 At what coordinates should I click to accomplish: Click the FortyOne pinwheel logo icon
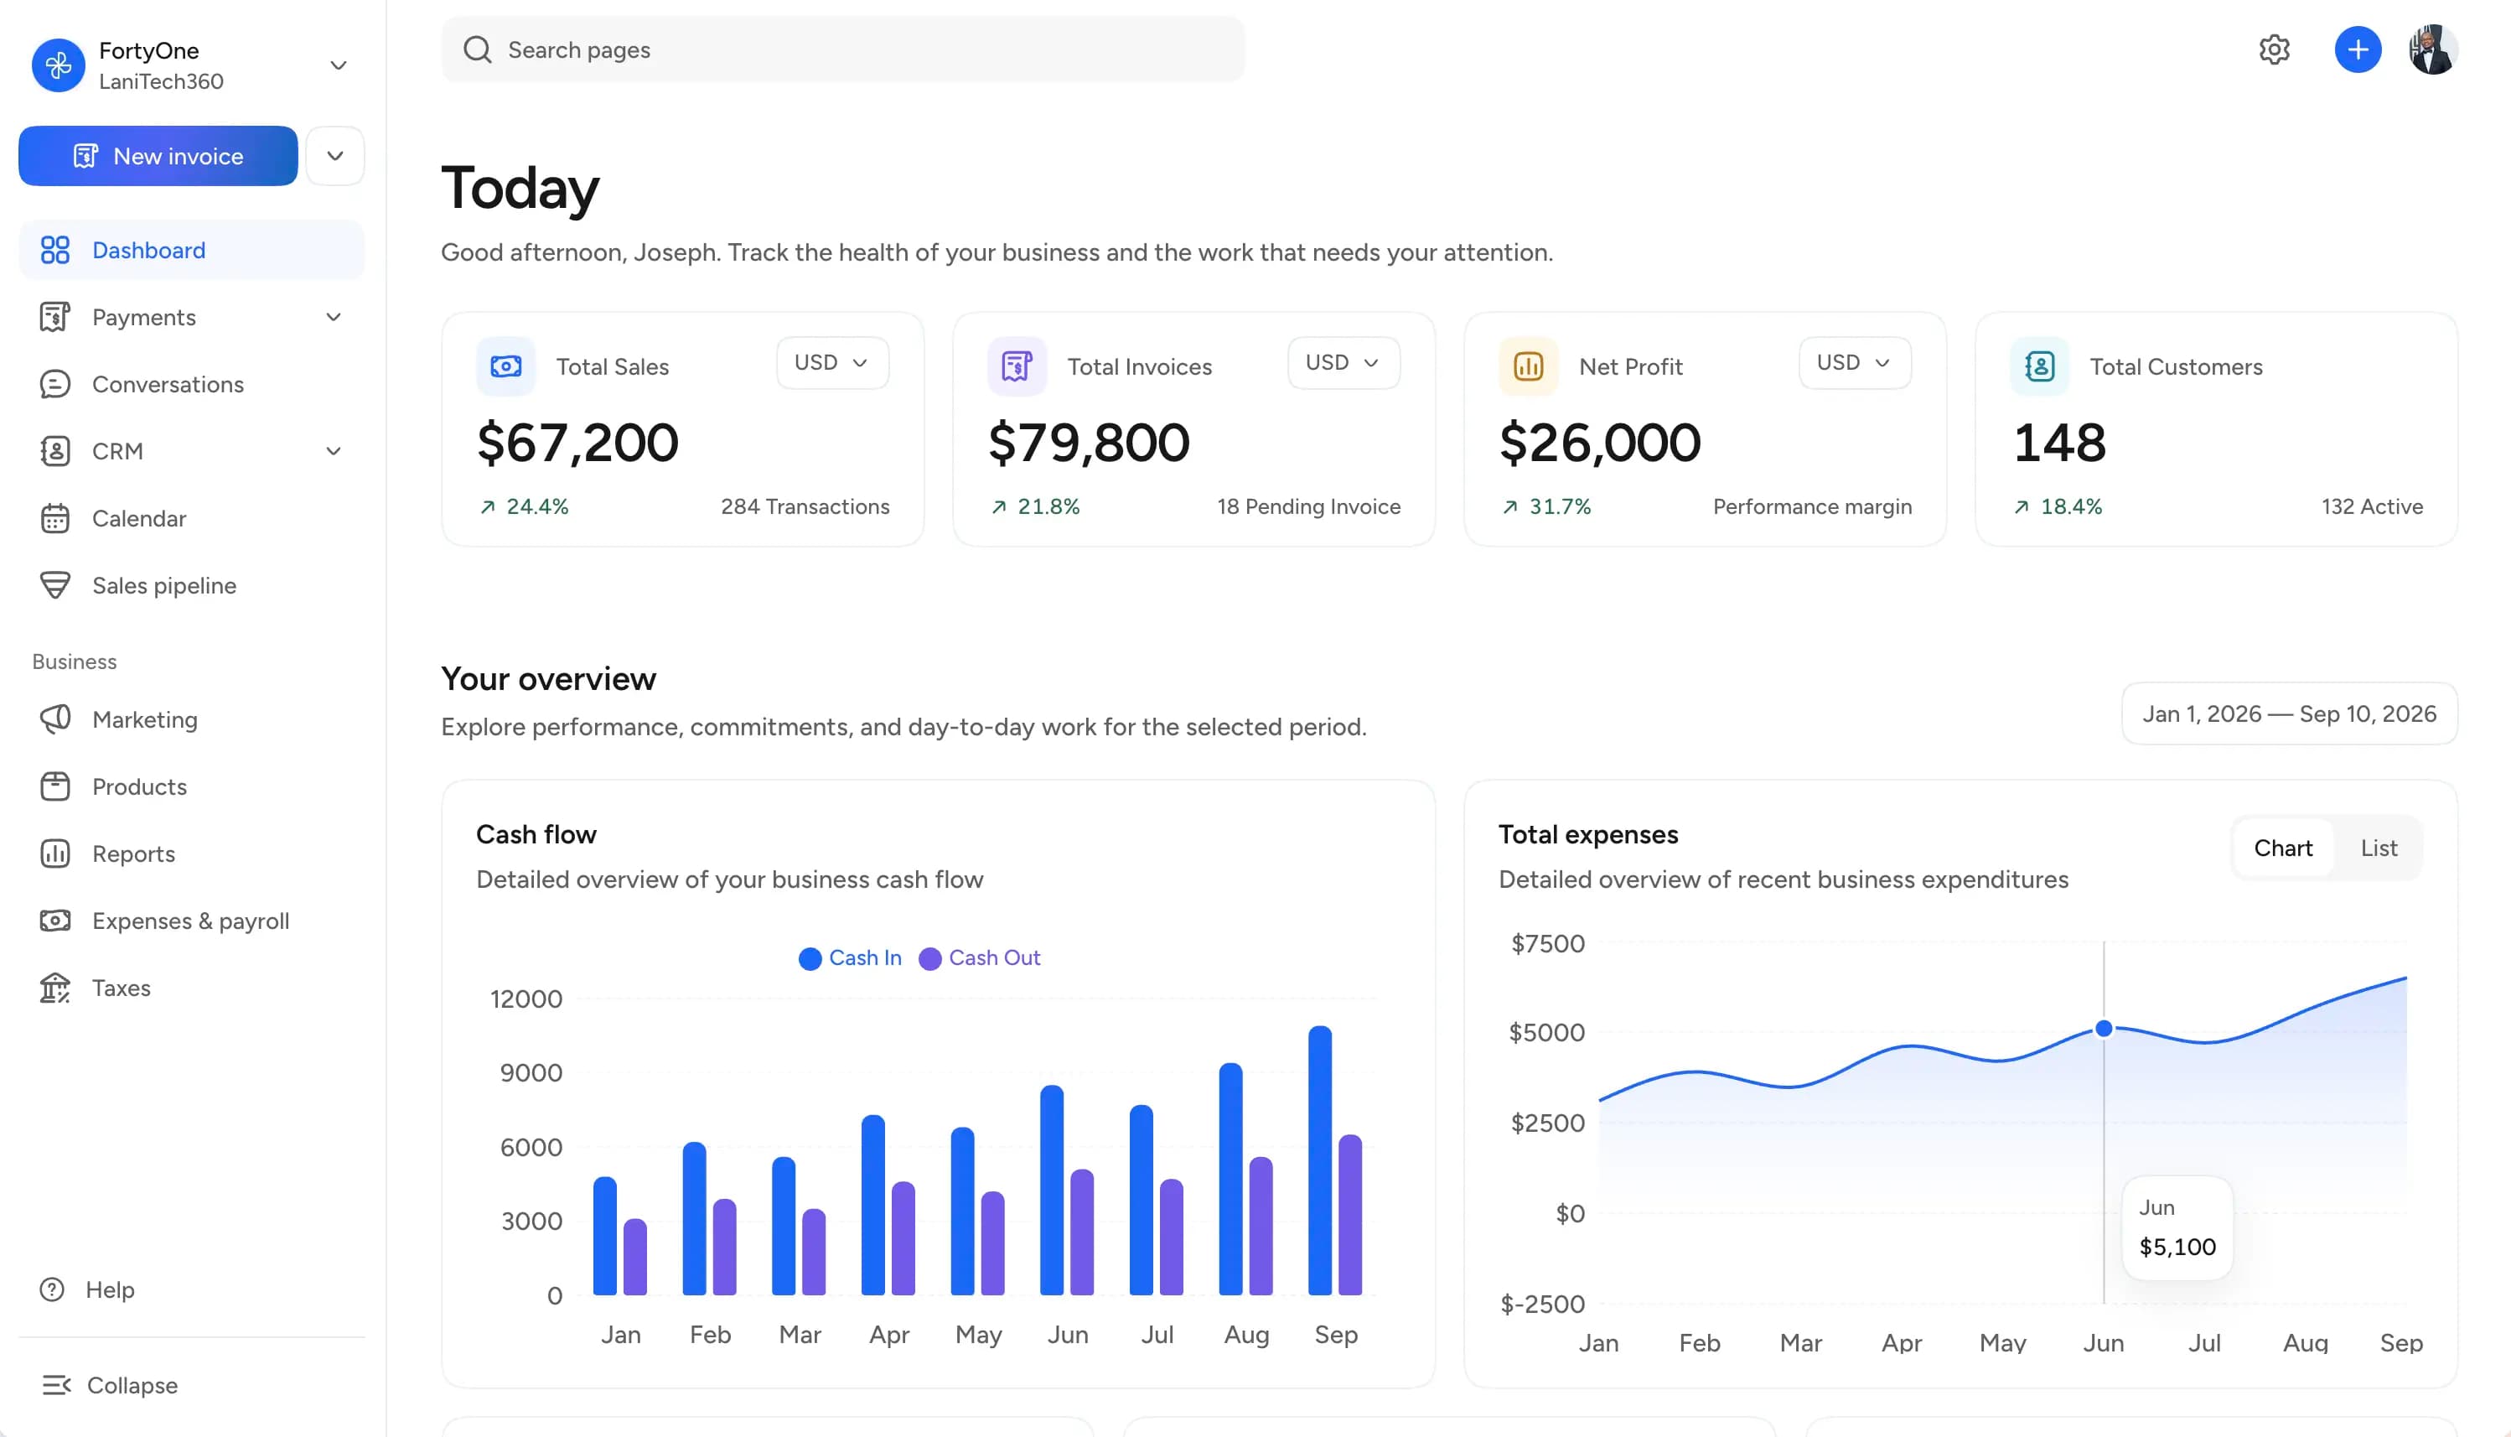(58, 65)
